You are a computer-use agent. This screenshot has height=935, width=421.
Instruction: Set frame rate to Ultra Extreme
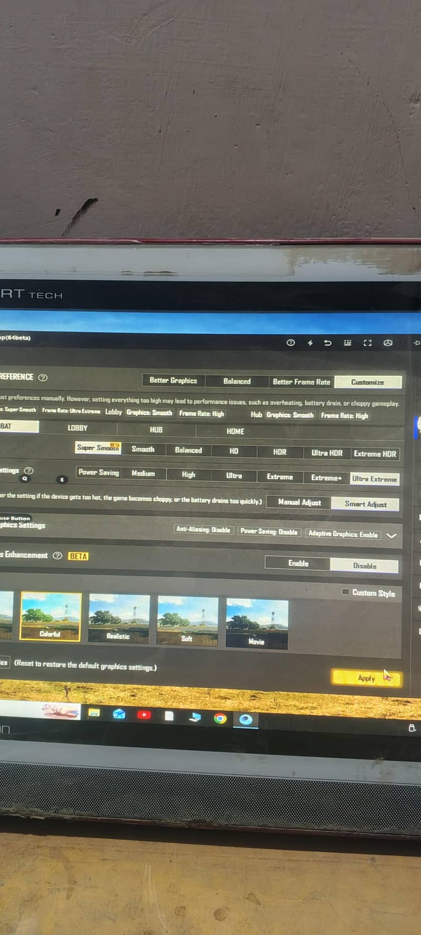click(375, 479)
